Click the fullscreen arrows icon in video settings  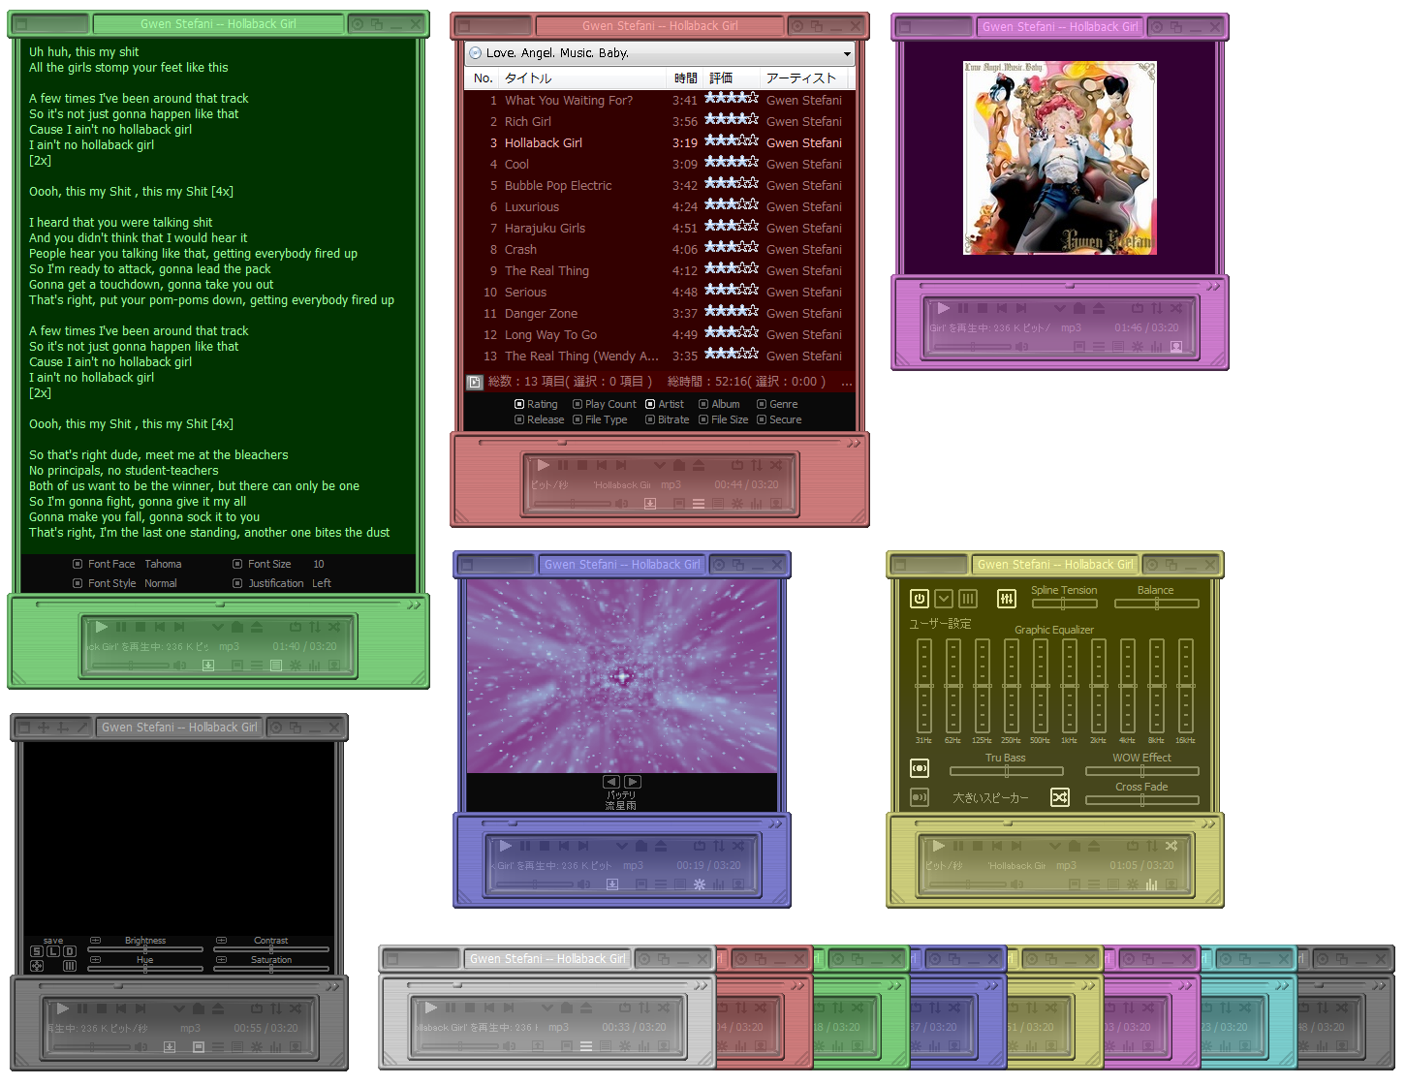(37, 966)
